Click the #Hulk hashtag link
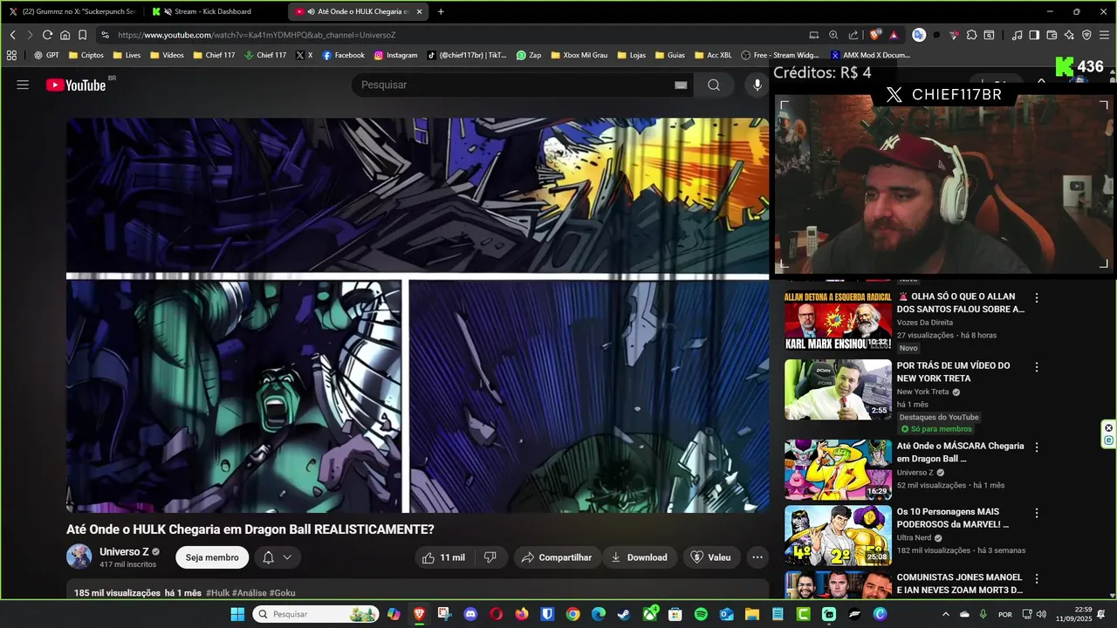This screenshot has width=1117, height=628. point(218,593)
